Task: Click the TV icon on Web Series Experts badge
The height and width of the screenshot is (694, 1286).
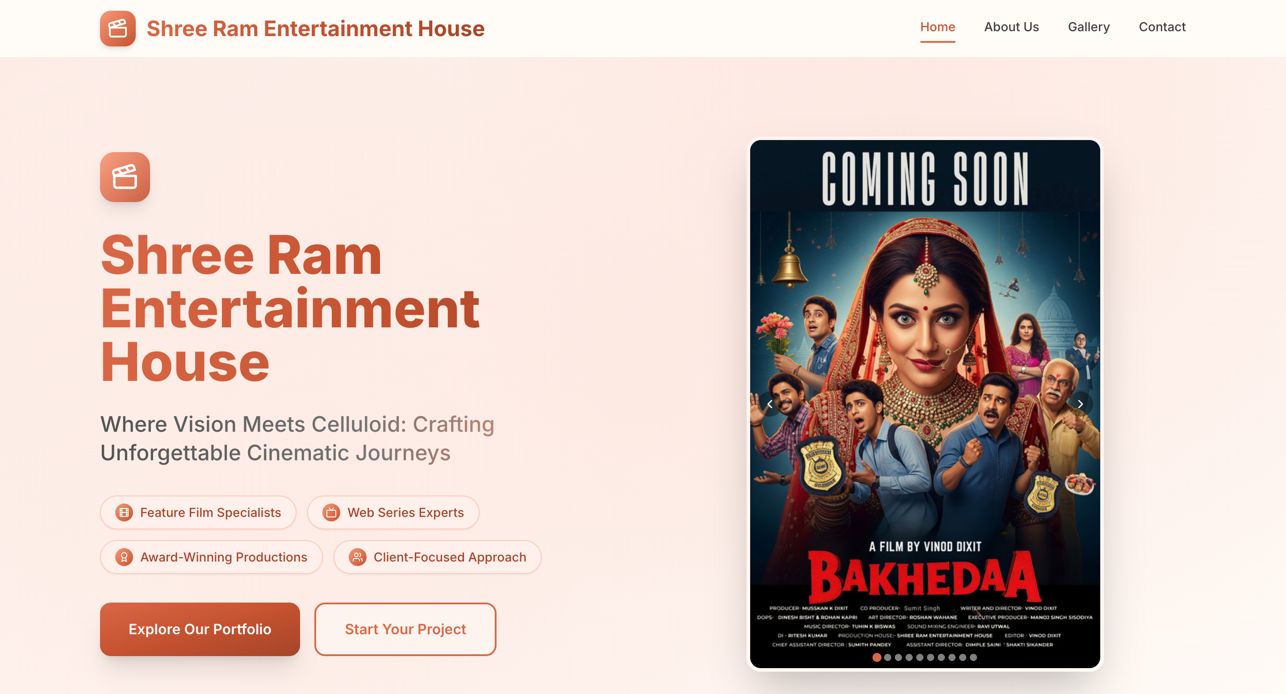Action: point(330,512)
